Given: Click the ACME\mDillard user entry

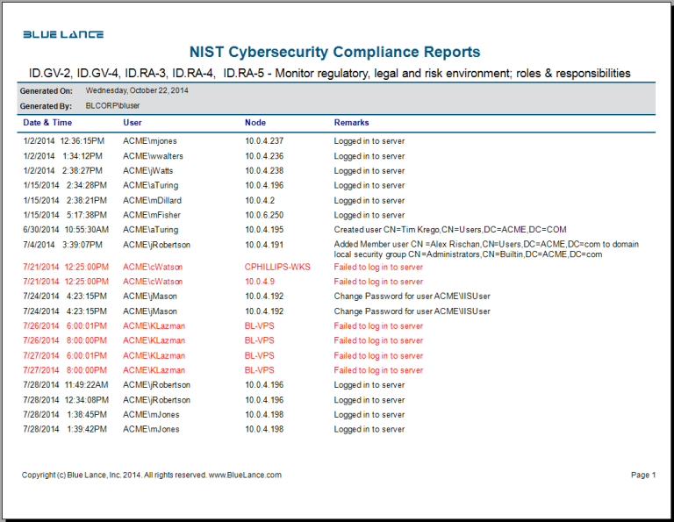Looking at the screenshot, I should click(x=152, y=200).
